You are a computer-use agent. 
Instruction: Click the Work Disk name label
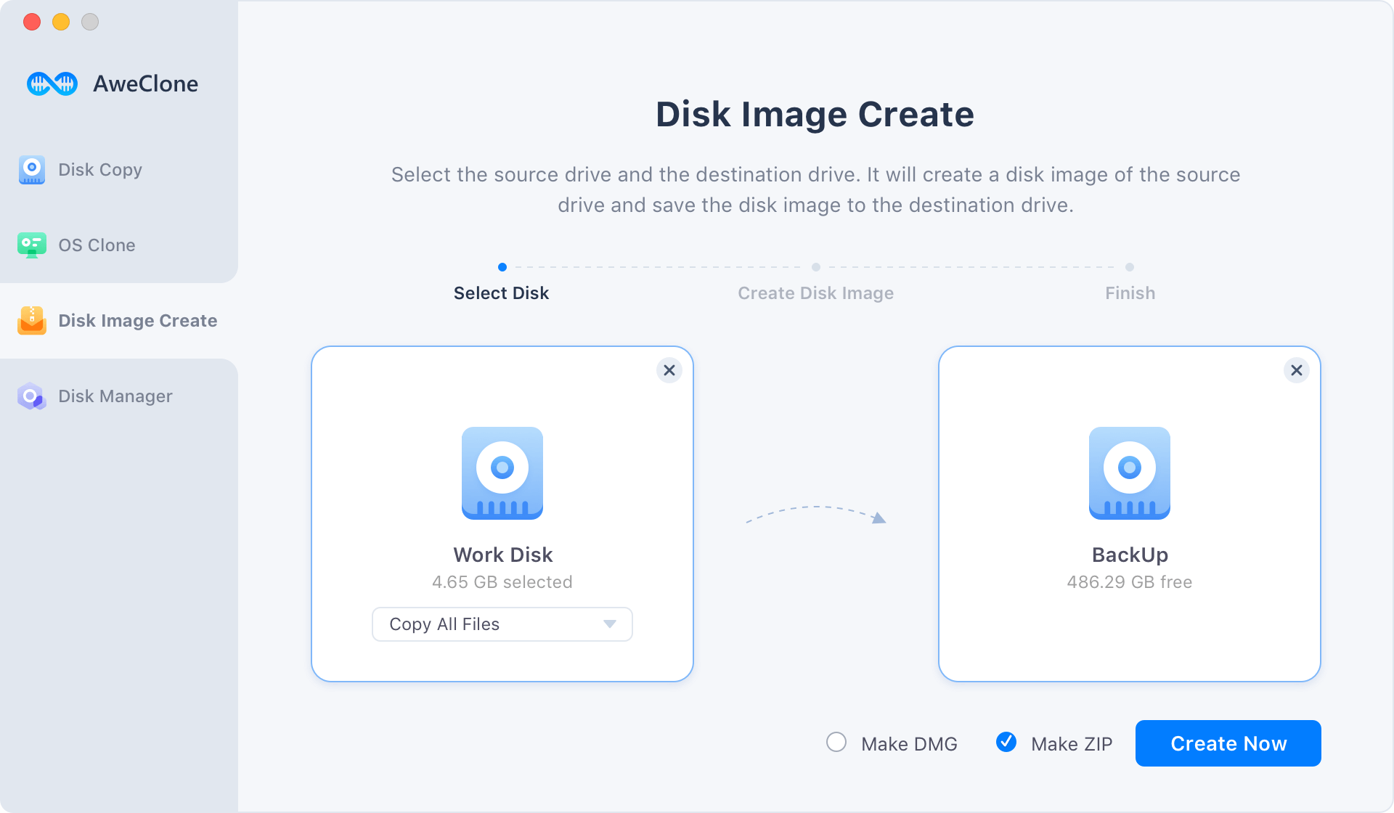pos(503,555)
